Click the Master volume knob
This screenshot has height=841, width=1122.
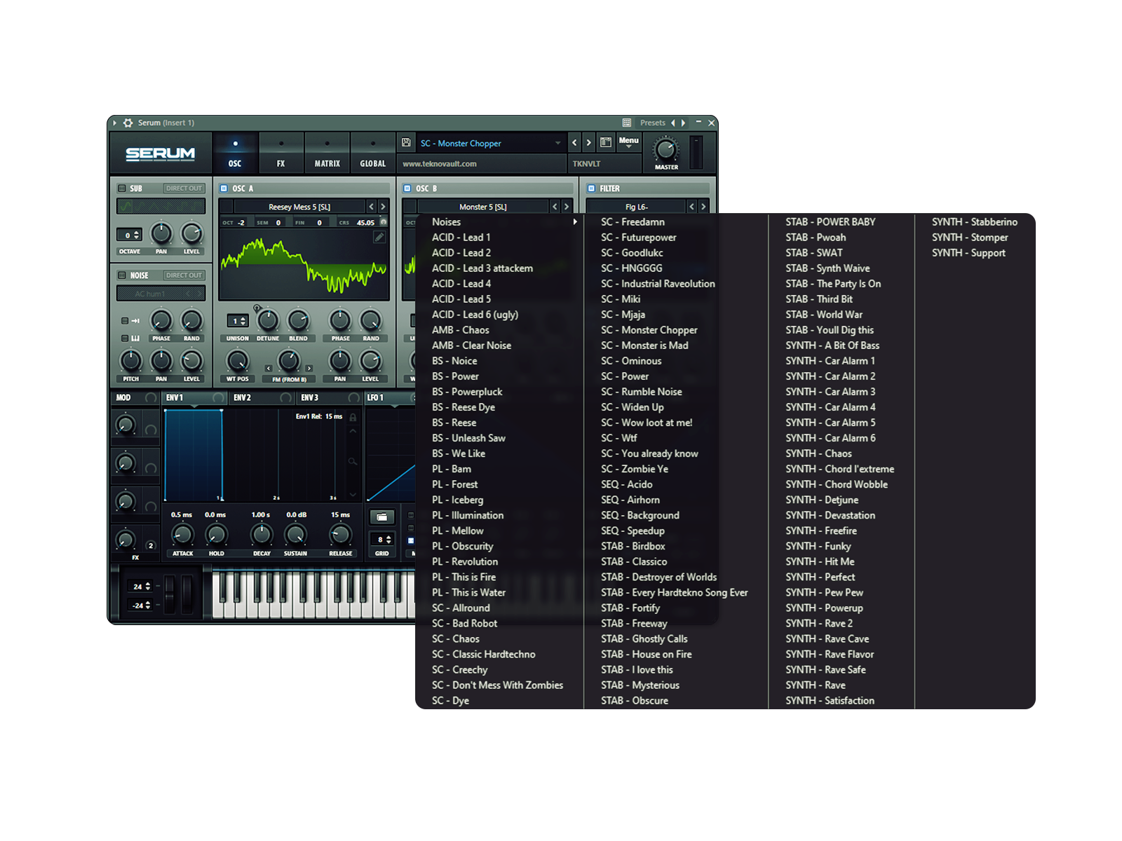665,149
